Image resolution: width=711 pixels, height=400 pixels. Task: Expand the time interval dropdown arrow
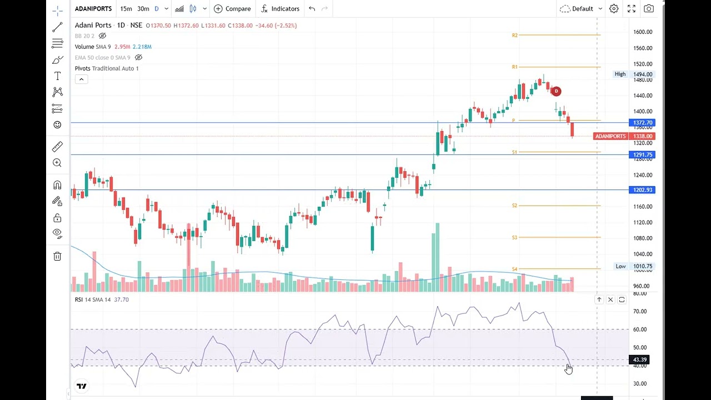coord(166,9)
